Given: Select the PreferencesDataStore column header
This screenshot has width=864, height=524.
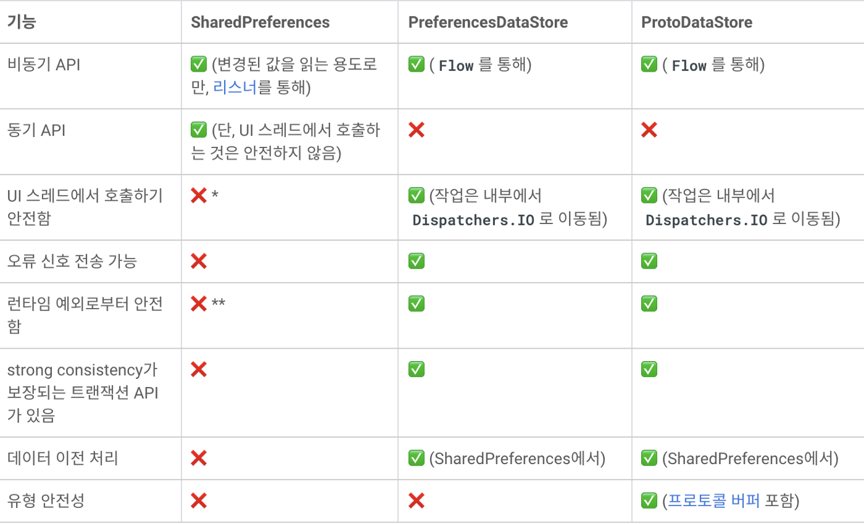Looking at the screenshot, I should pyautogui.click(x=488, y=22).
